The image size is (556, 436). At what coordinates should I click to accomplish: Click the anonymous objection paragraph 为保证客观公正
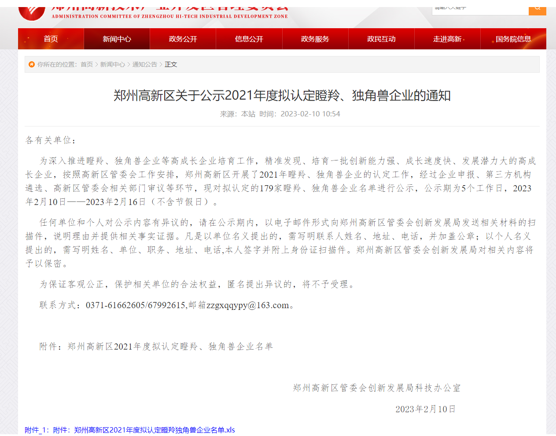[x=197, y=284]
